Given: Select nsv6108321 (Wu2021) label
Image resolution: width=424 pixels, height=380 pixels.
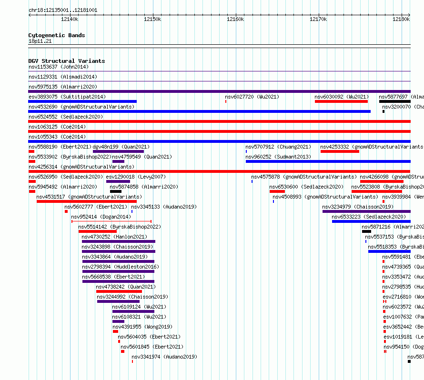Looking at the screenshot, I should coord(139,317).
